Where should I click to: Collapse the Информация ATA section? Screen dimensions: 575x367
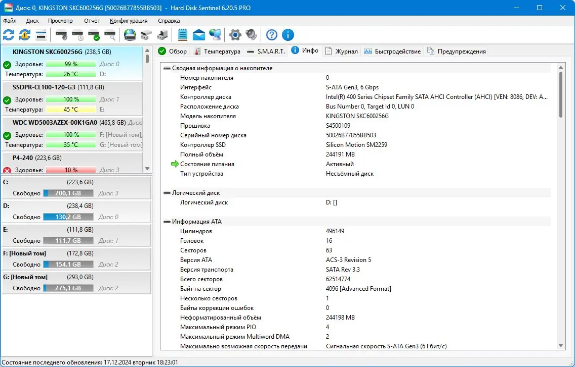(167, 222)
